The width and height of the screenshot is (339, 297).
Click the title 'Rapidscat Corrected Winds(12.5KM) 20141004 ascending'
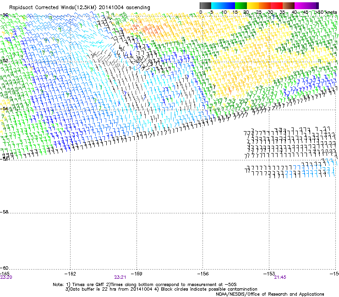click(x=80, y=8)
